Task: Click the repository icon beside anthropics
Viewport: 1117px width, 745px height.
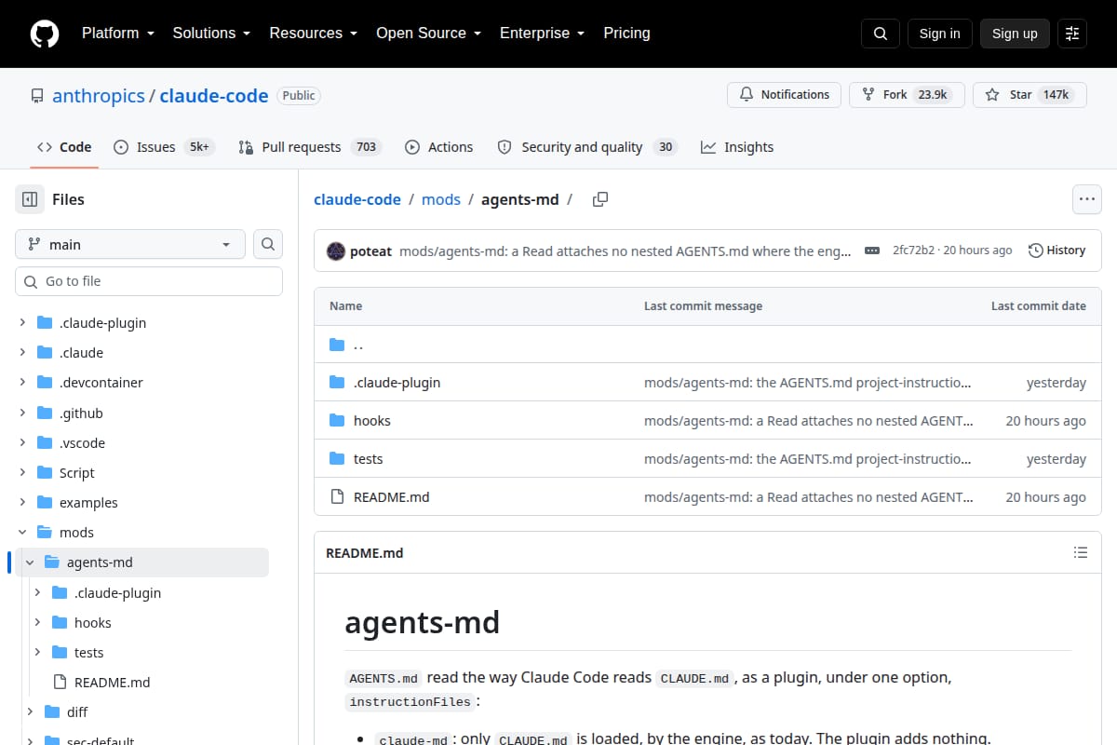Action: click(37, 96)
